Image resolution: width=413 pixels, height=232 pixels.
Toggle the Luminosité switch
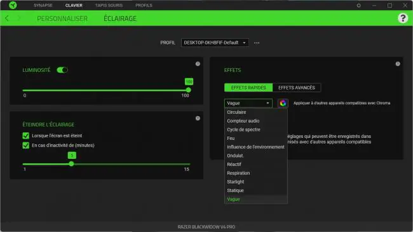click(62, 70)
